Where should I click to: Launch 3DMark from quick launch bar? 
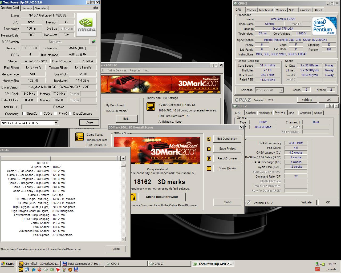click(x=21, y=270)
